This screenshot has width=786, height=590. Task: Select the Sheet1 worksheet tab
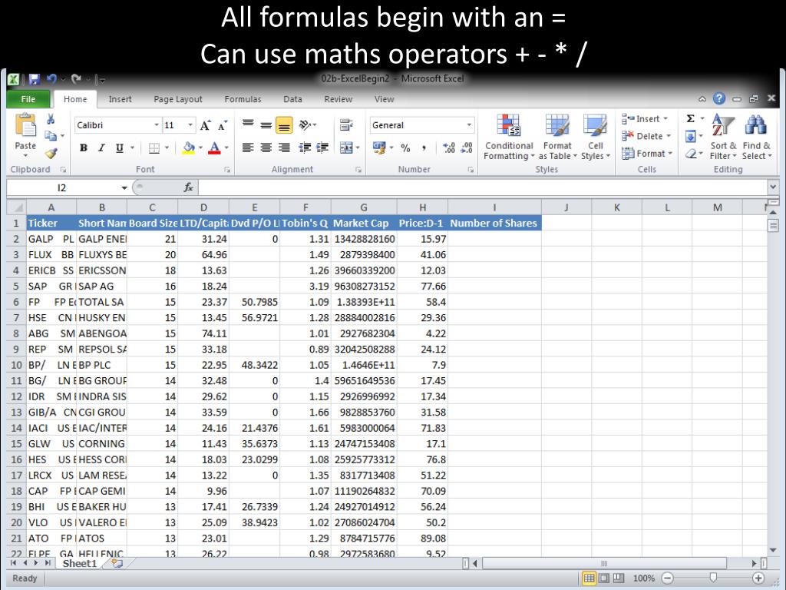coord(80,563)
